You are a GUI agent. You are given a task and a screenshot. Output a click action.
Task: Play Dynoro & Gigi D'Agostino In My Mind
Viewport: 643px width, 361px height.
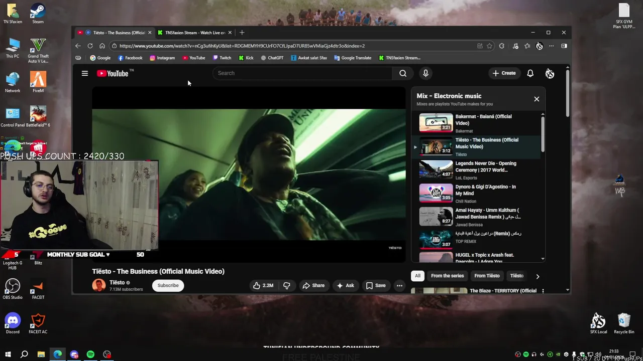(x=476, y=193)
